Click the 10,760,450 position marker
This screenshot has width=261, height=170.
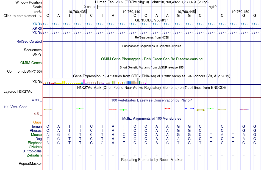(240, 12)
